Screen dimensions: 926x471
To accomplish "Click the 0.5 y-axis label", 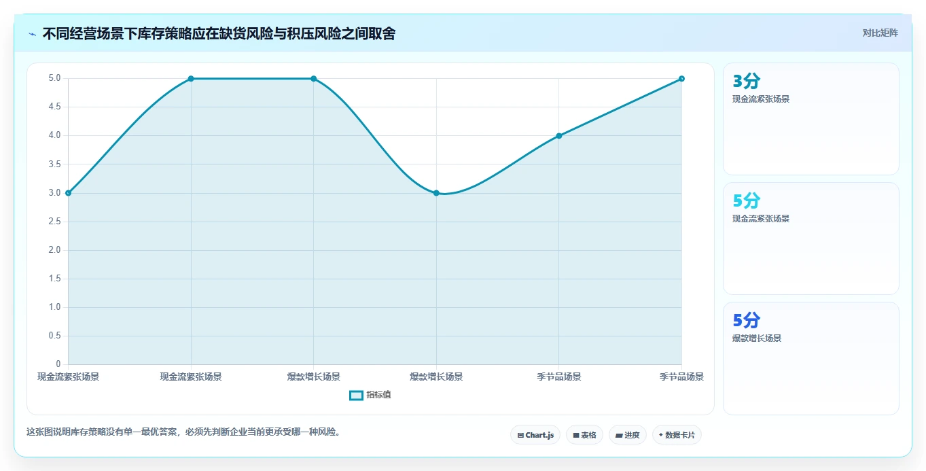I will tap(54, 336).
